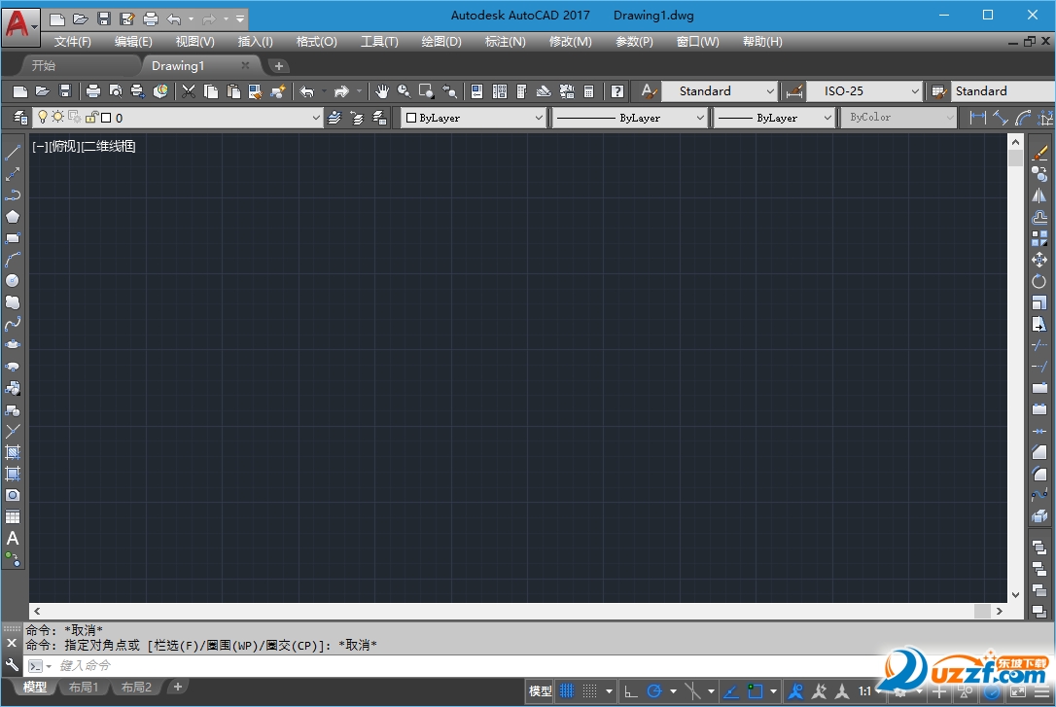Open the 绘图(D) menu
The image size is (1056, 707).
click(x=441, y=42)
